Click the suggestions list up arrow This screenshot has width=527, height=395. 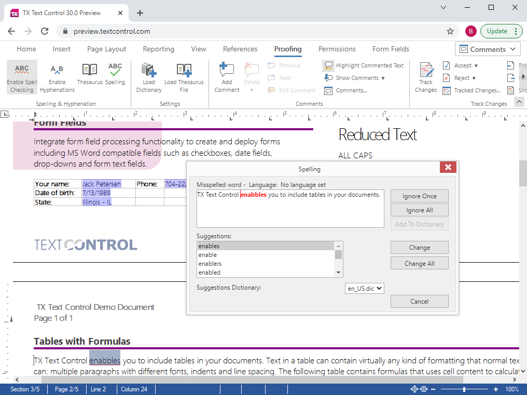tap(338, 246)
